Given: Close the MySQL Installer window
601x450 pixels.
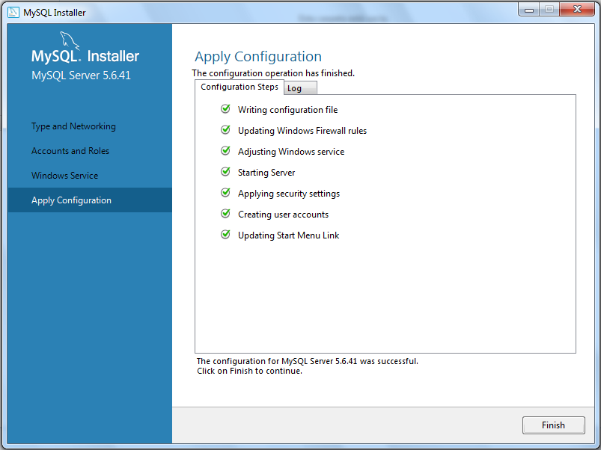Looking at the screenshot, I should [577, 9].
